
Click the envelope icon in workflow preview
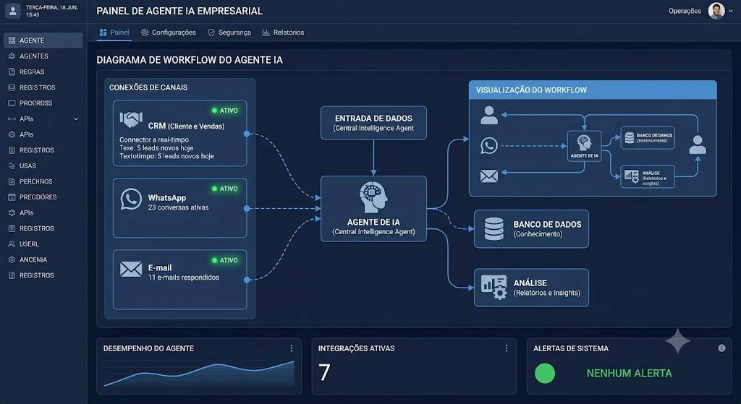click(x=489, y=176)
